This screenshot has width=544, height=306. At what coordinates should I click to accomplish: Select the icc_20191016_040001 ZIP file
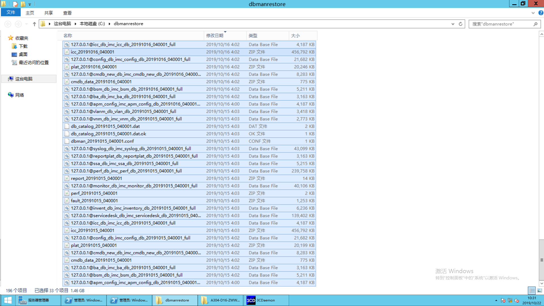[x=92, y=52]
